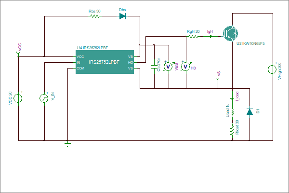Click the IN pin label on IC
Screen dimensions: 289x193
pos(79,63)
